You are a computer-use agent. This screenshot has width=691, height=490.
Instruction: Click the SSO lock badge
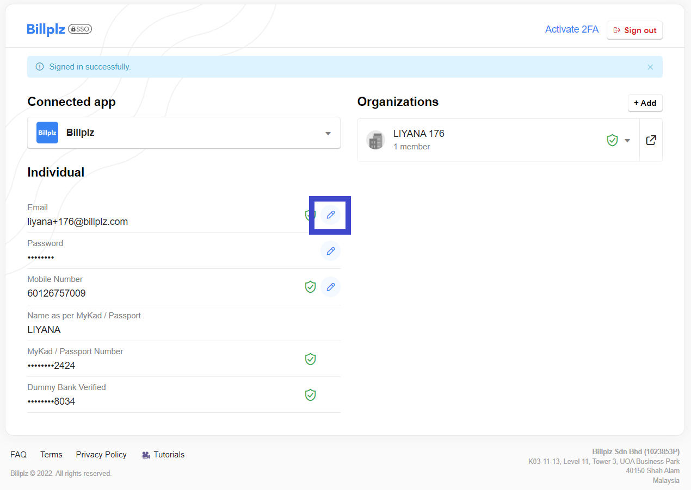[80, 29]
